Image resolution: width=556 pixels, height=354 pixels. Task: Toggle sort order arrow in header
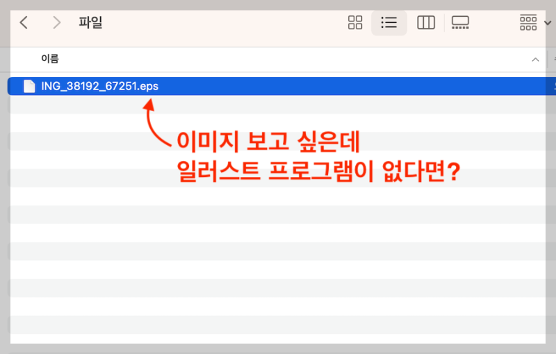pos(535,60)
